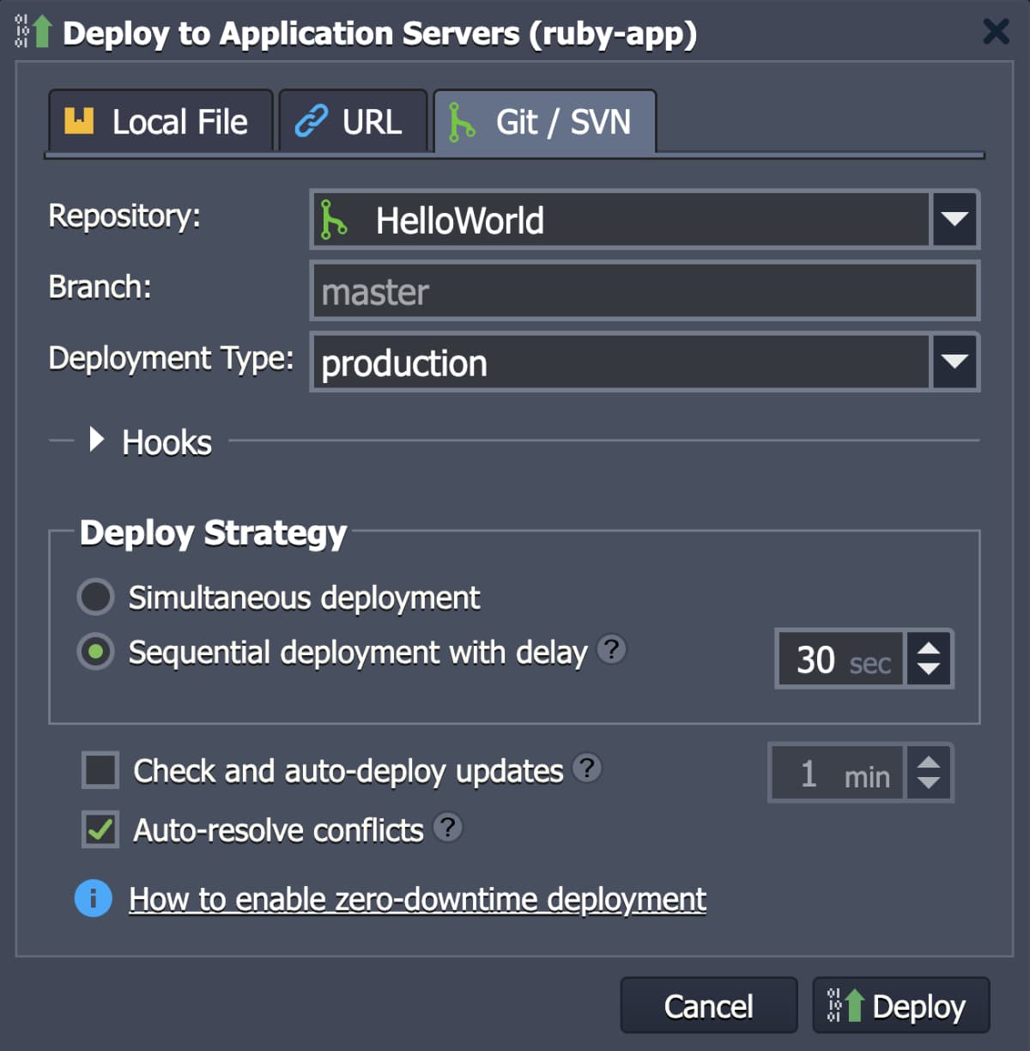Enable Check and auto-deploy updates checkbox
Viewport: 1030px width, 1051px height.
click(x=100, y=770)
